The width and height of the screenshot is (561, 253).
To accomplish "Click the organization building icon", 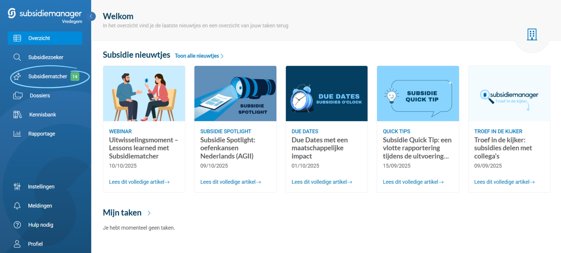I will (x=532, y=35).
